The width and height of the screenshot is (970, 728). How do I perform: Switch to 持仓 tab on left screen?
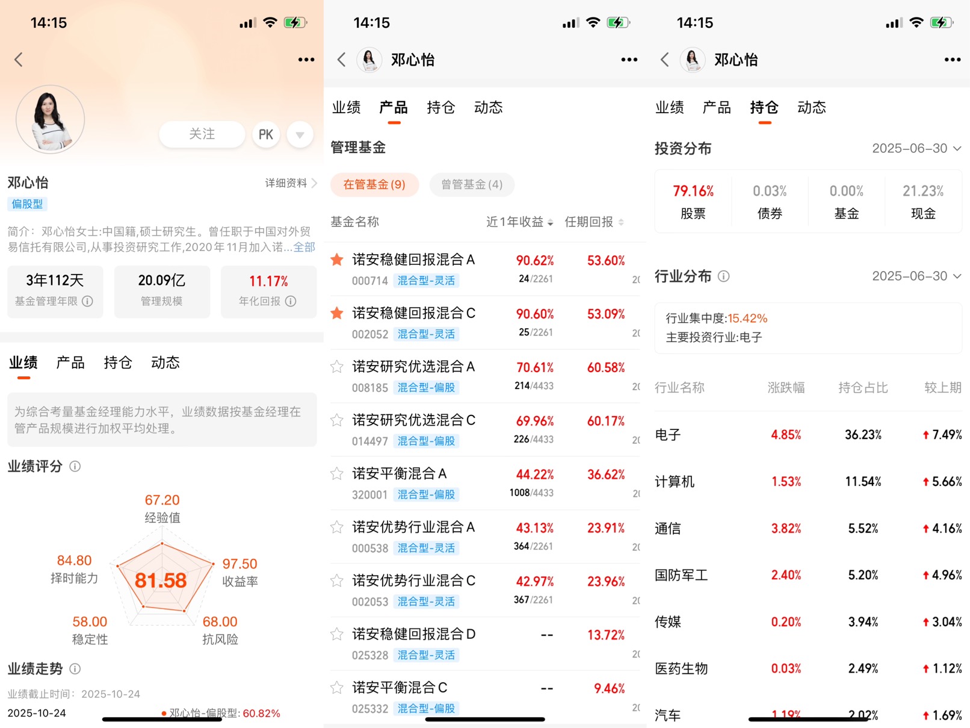118,363
